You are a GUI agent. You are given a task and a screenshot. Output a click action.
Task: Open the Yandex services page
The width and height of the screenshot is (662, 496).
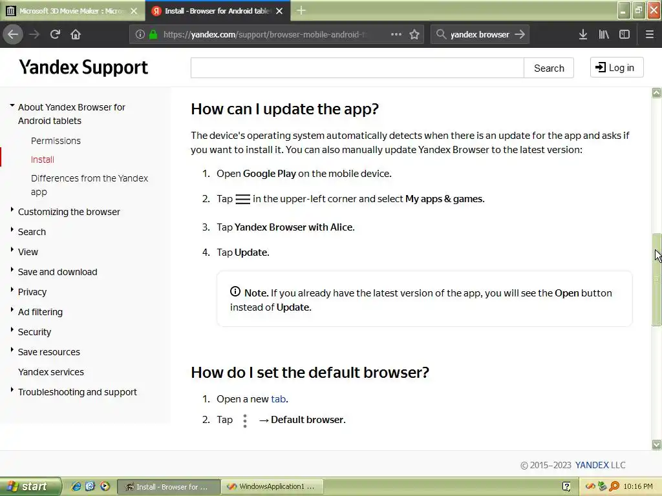pos(50,372)
